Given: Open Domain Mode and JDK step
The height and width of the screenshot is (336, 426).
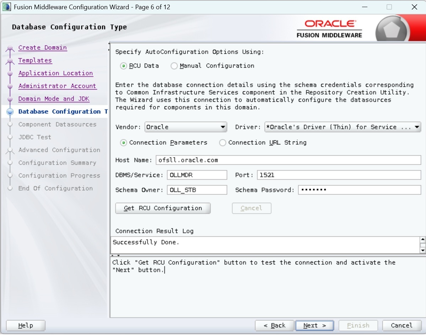Looking at the screenshot, I should (54, 99).
